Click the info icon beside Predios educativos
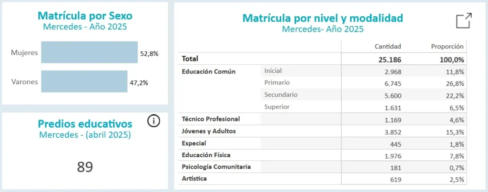 pyautogui.click(x=153, y=121)
